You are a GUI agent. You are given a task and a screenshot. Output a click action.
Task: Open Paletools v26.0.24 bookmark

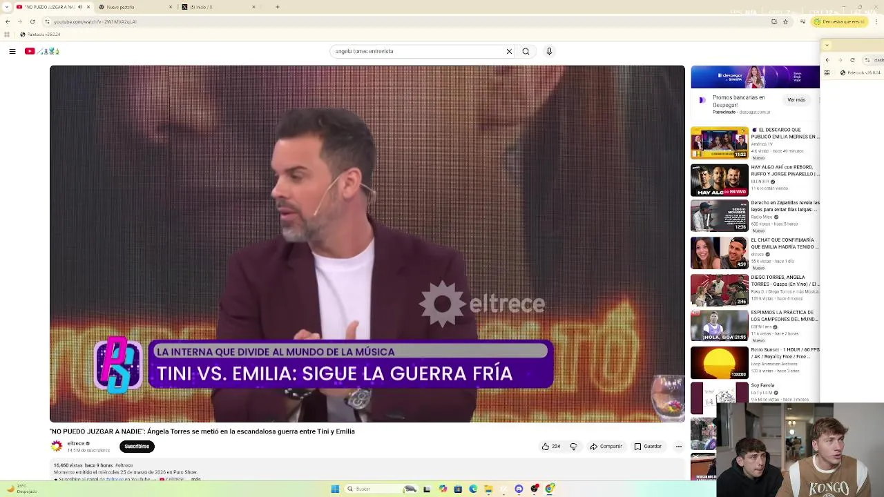pyautogui.click(x=40, y=35)
